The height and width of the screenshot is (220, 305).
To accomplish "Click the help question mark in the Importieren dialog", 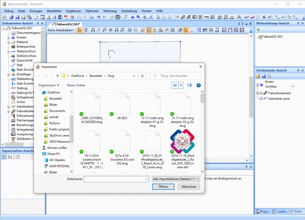I will pyautogui.click(x=198, y=85).
